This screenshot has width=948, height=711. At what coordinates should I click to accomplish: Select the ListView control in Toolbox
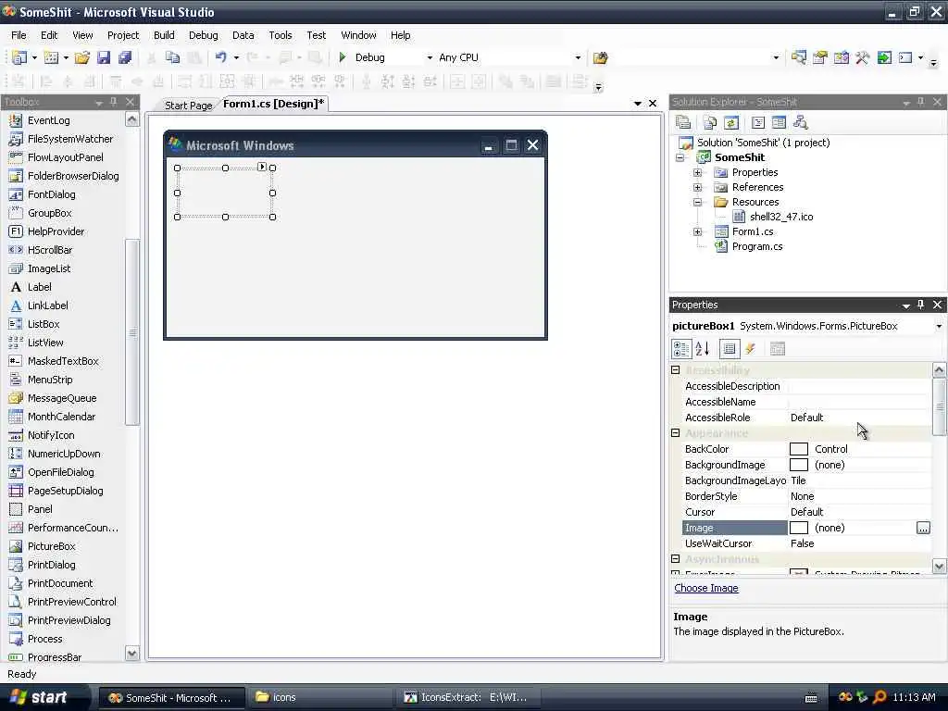click(45, 343)
